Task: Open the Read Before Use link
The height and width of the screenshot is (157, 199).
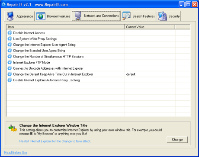Action: click(16, 152)
